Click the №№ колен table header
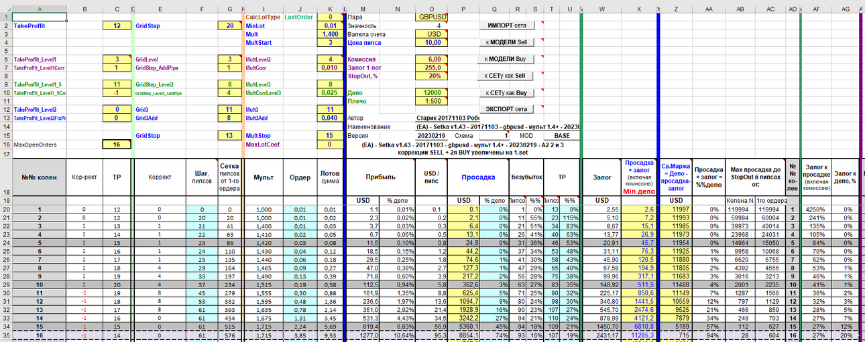Screen dimensions: 865x342 point(39,177)
